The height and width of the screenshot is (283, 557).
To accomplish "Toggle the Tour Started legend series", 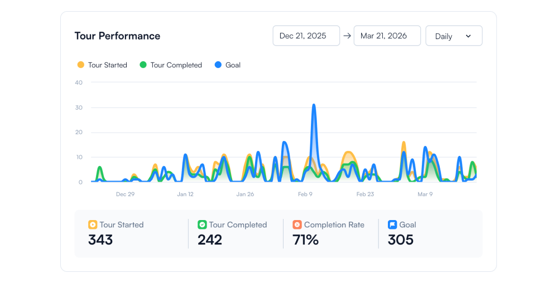I will tap(107, 65).
